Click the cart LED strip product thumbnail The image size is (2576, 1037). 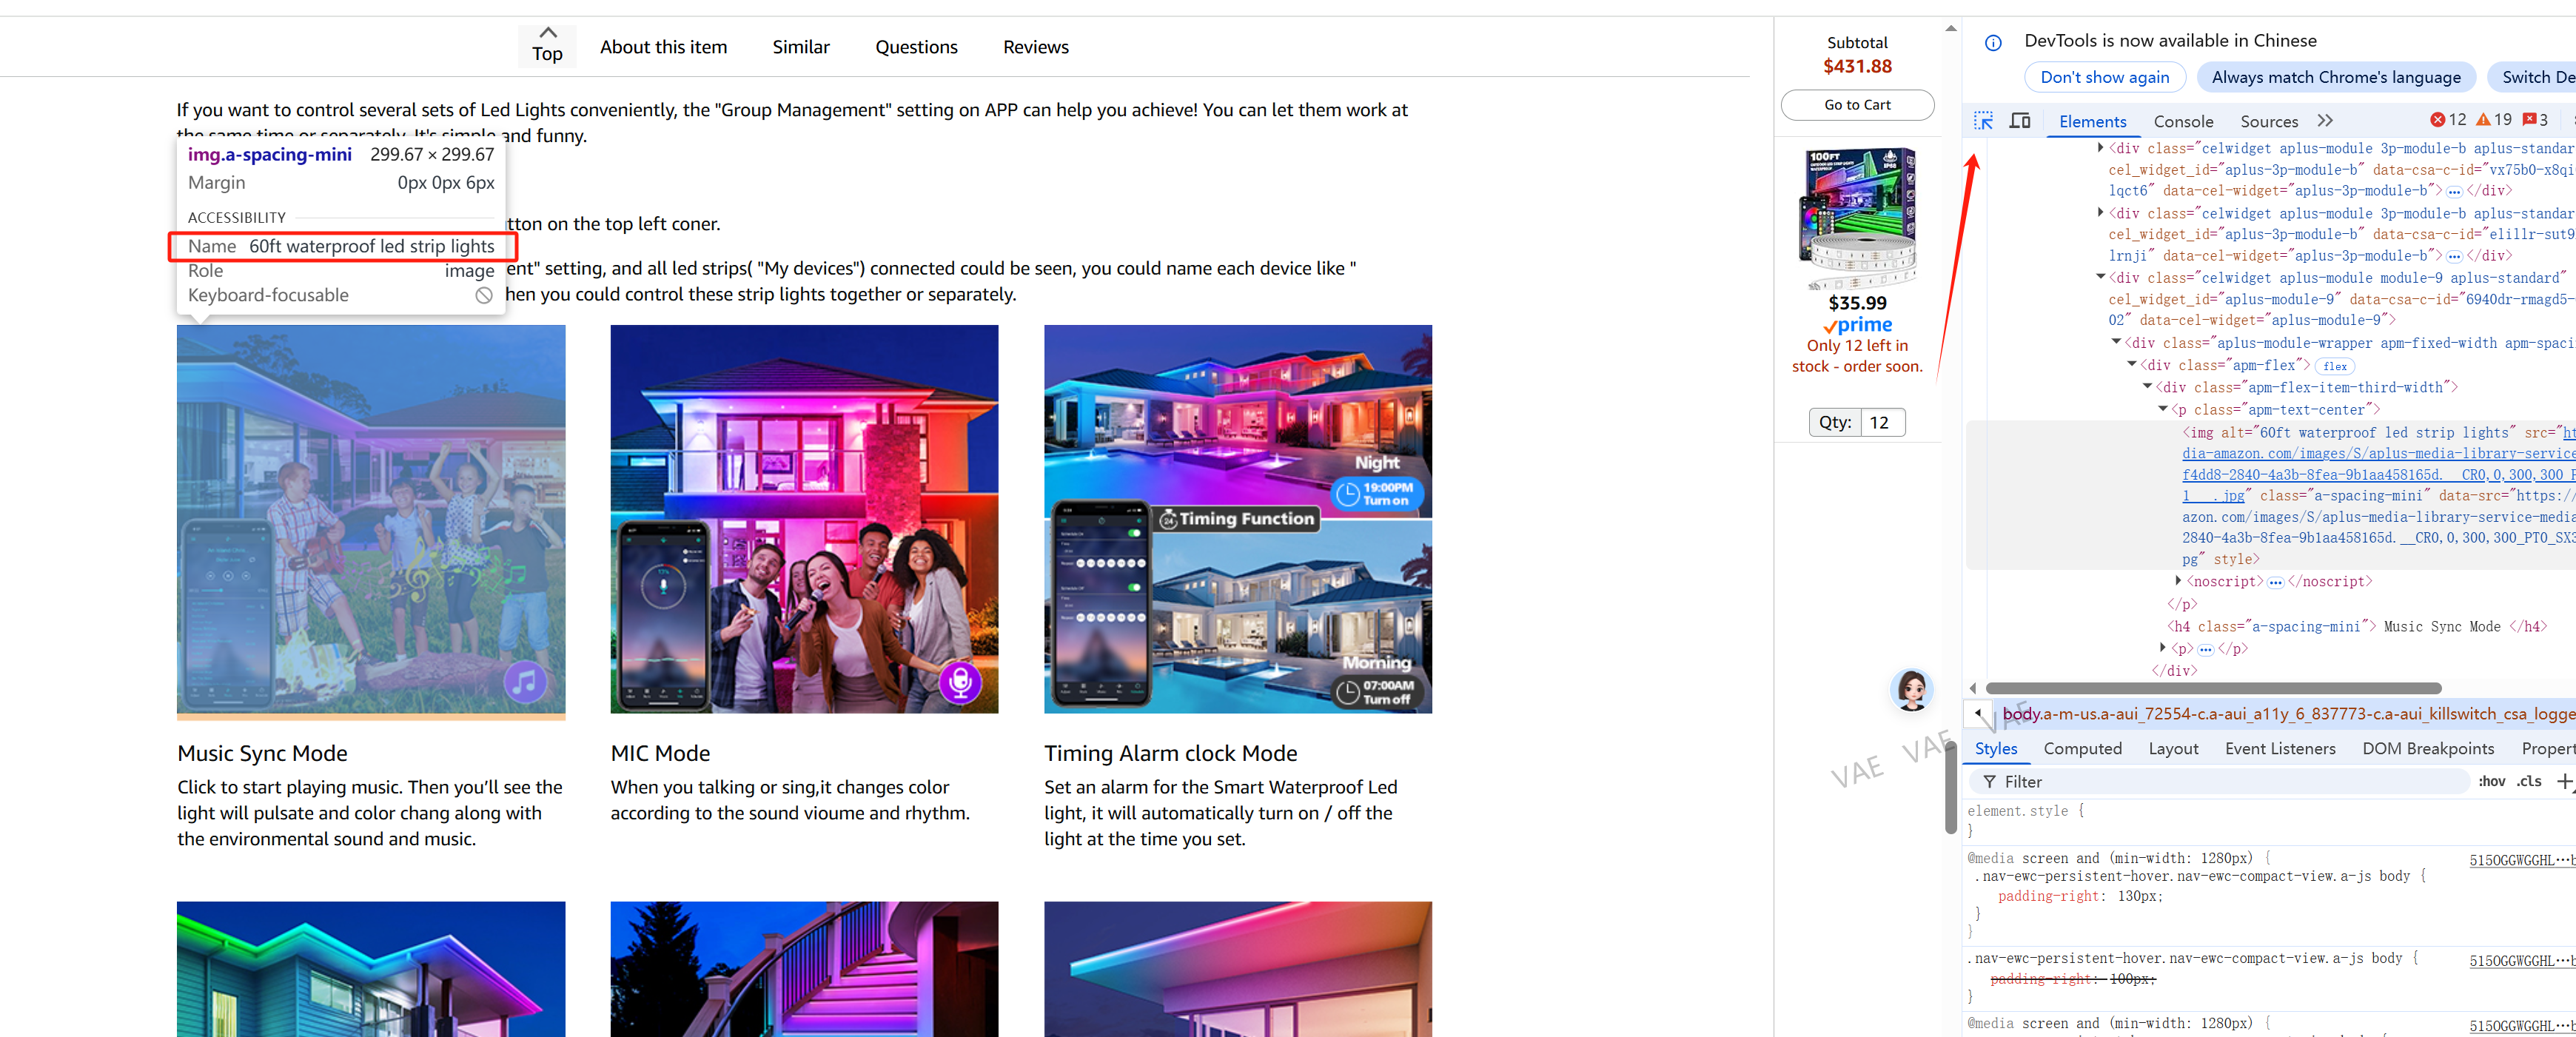[1857, 218]
